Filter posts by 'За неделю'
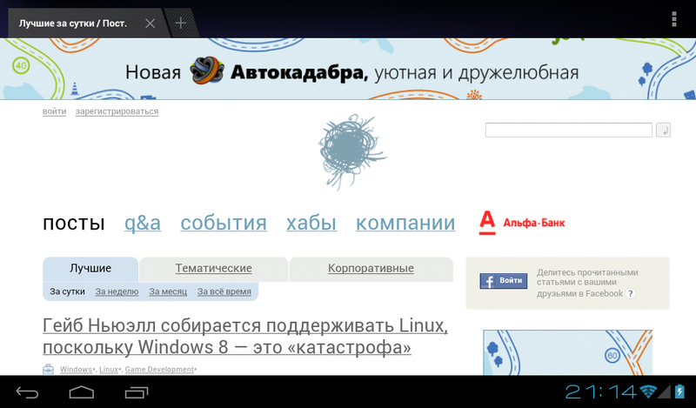Viewport: 696px width, 408px height. 117,291
